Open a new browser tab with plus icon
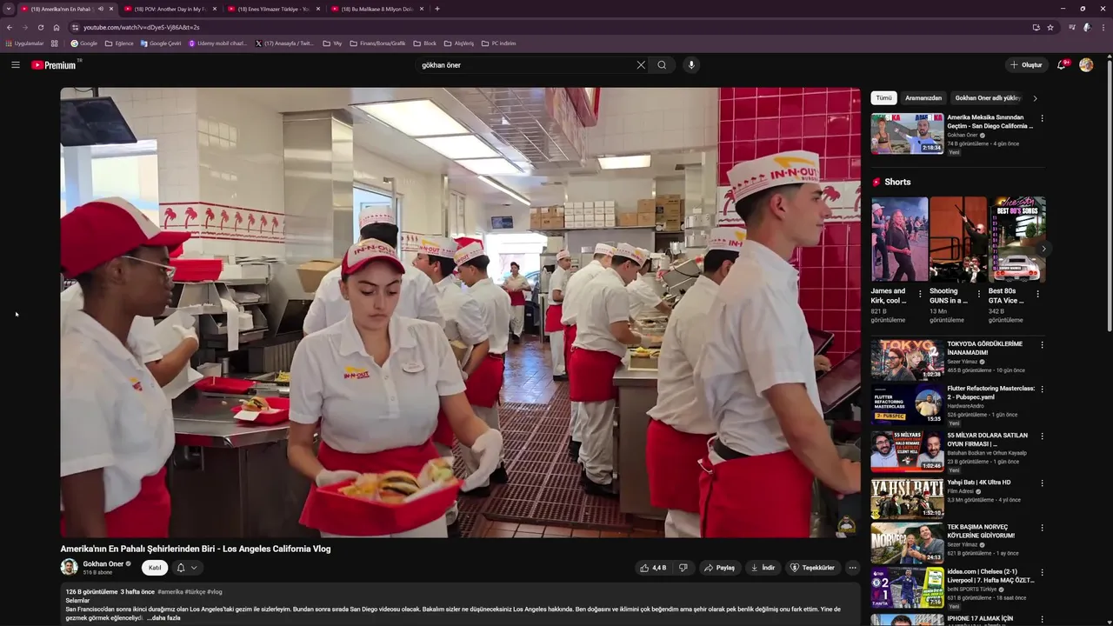Screen dimensions: 1113x626 point(437,9)
